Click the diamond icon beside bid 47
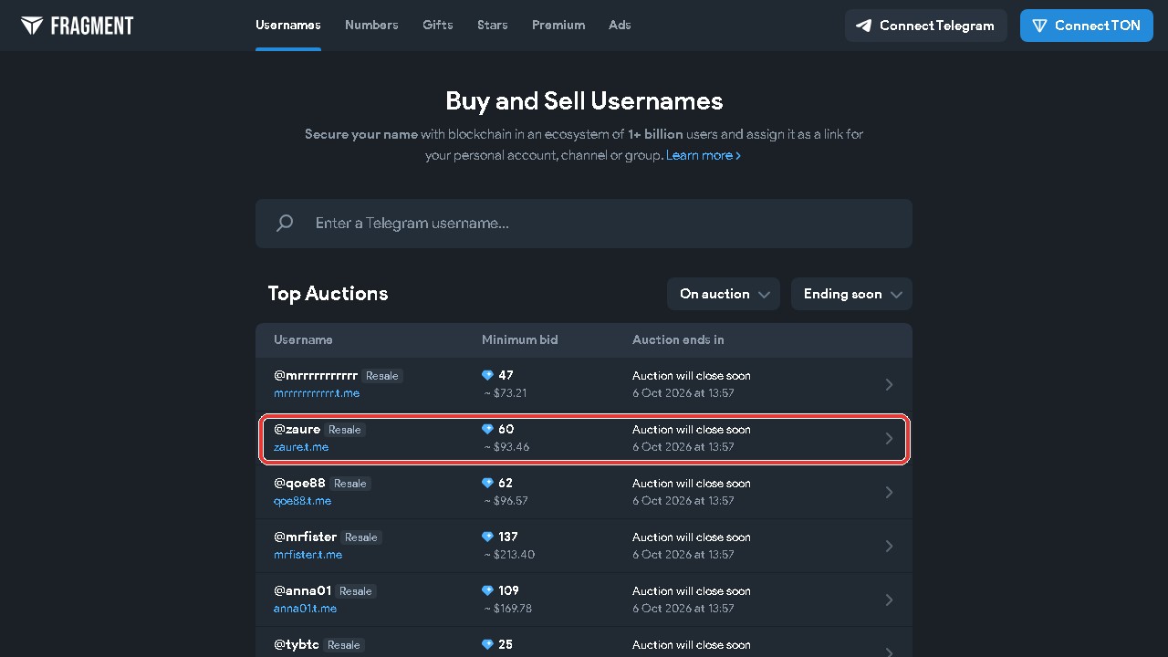 point(487,375)
